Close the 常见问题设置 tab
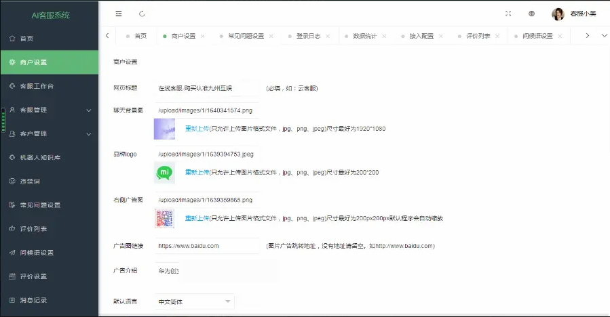The image size is (610, 317). pos(270,36)
